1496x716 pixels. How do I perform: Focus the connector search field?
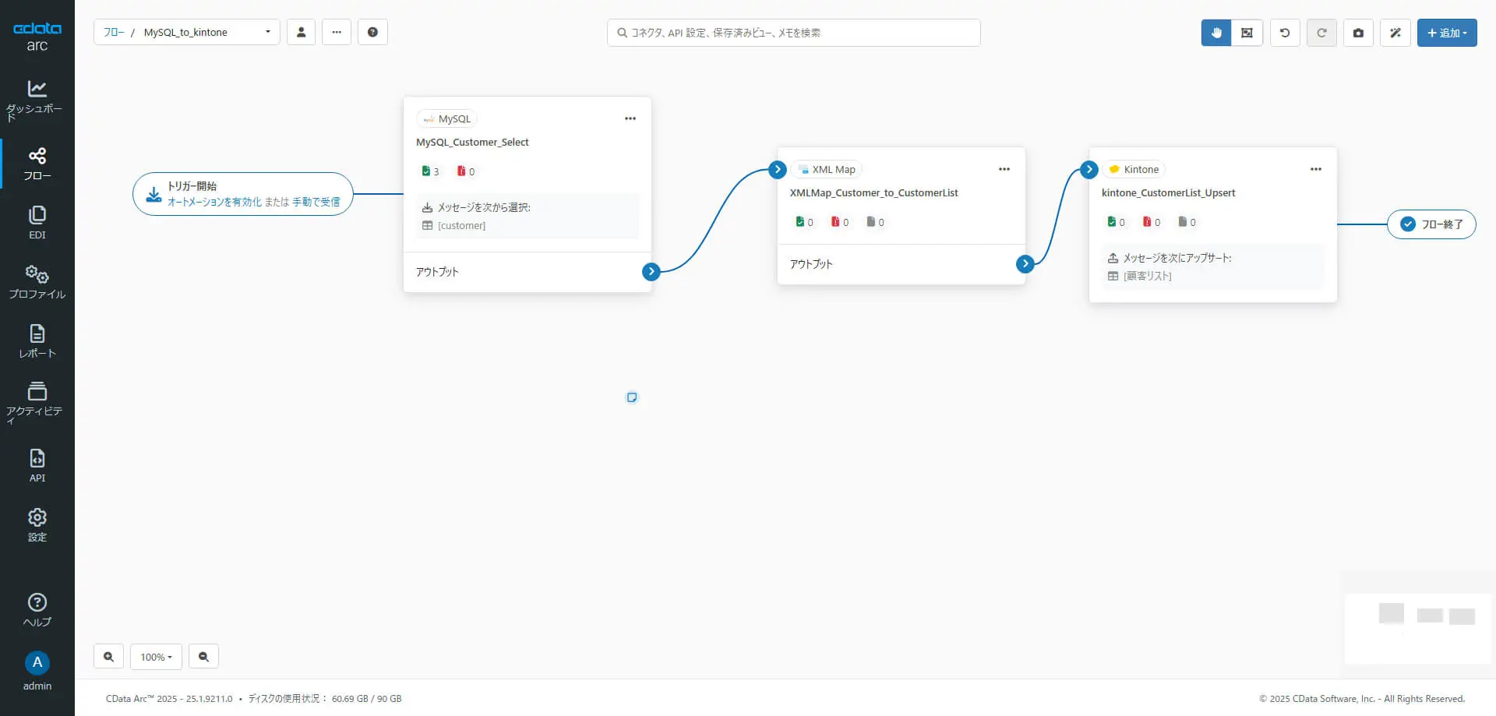tap(793, 33)
